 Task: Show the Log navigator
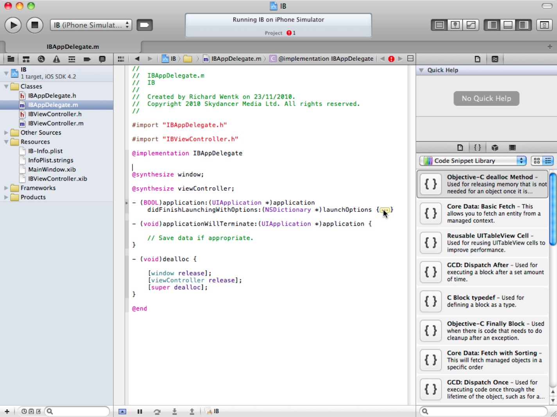coord(102,59)
